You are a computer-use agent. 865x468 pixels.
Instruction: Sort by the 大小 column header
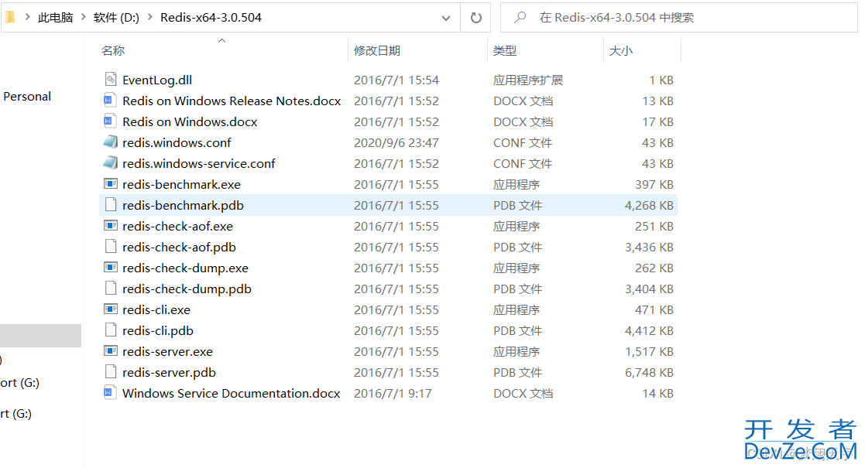(620, 51)
